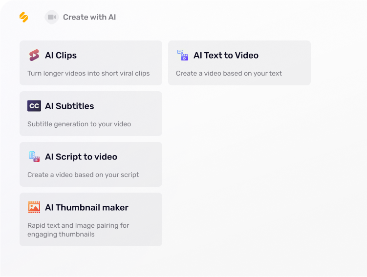Image resolution: width=367 pixels, height=277 pixels.
Task: Click 'Subtitle generation to your video' description
Action: click(x=79, y=124)
